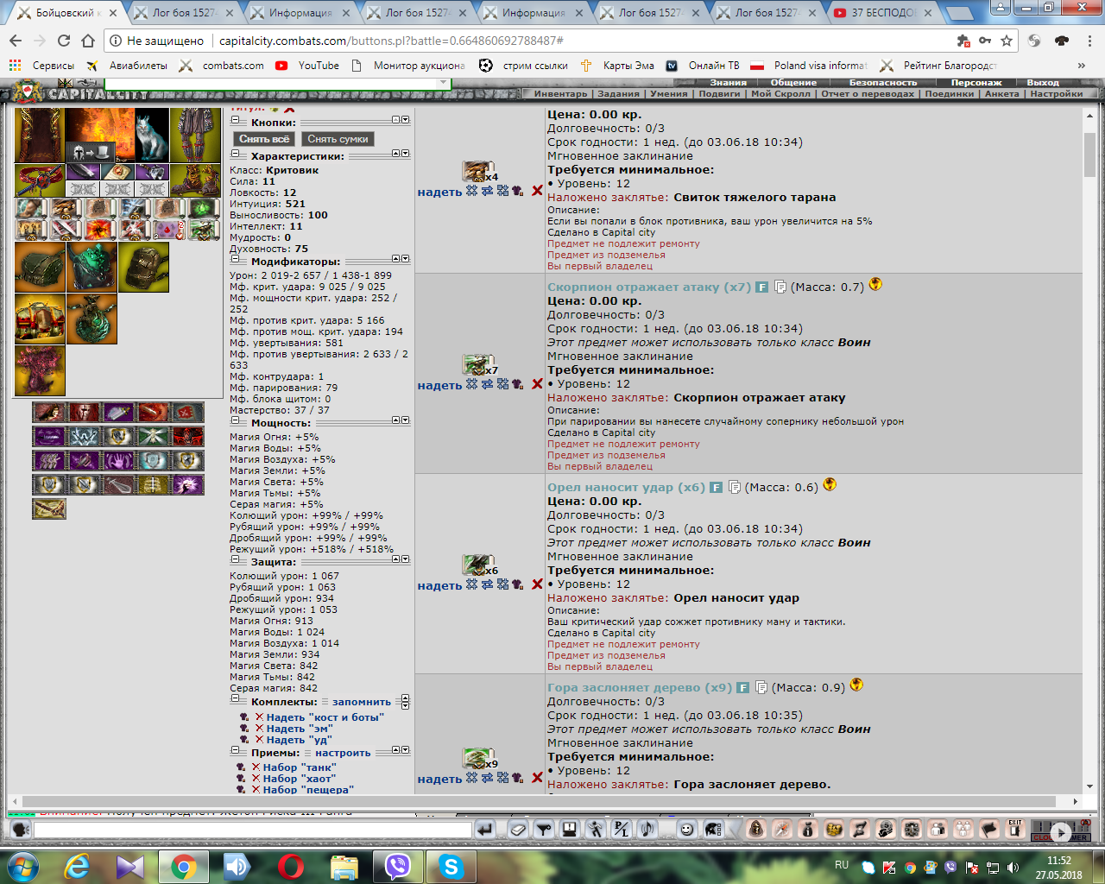Click the chat eraser clear icon
This screenshot has width=1105, height=884.
[x=517, y=830]
